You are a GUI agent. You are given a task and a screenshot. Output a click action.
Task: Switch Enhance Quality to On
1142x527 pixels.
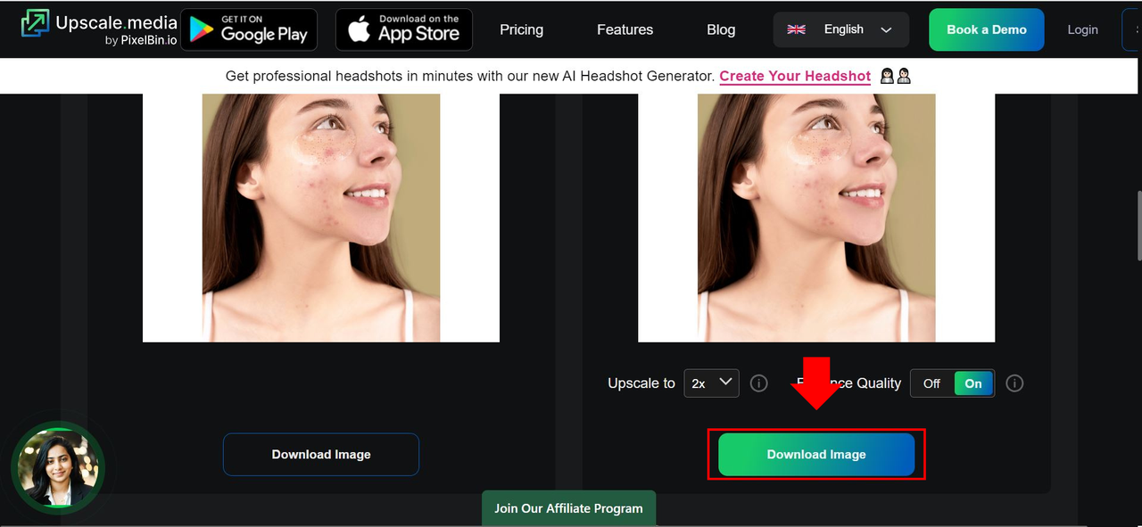click(x=973, y=383)
